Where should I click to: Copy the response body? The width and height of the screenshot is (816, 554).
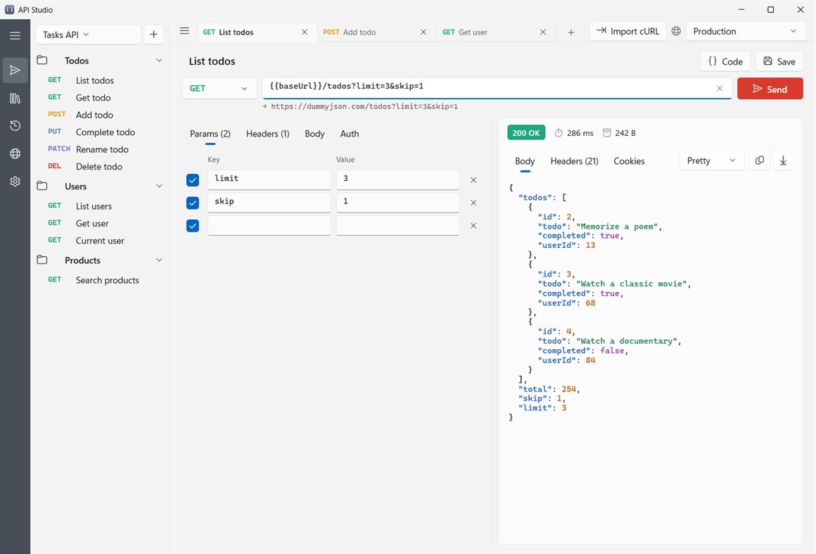tap(759, 160)
